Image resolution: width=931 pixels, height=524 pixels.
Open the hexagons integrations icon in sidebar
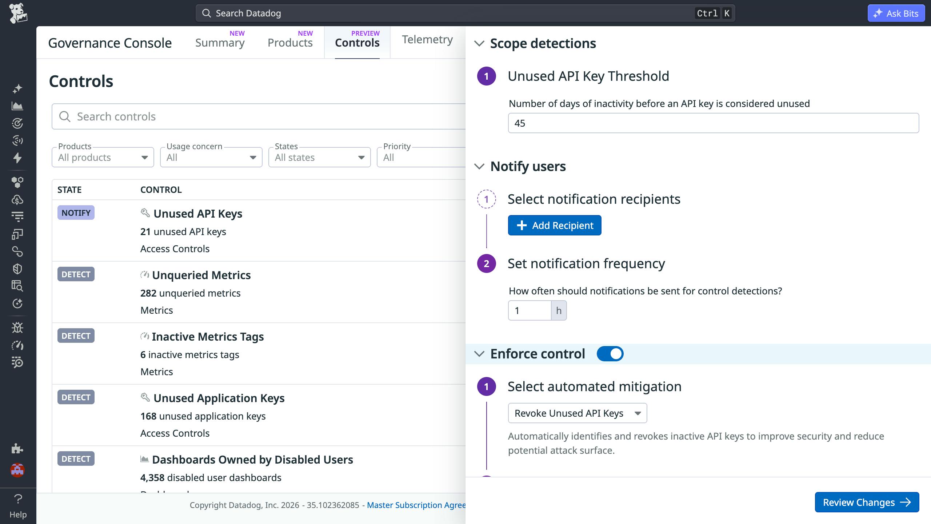click(17, 182)
